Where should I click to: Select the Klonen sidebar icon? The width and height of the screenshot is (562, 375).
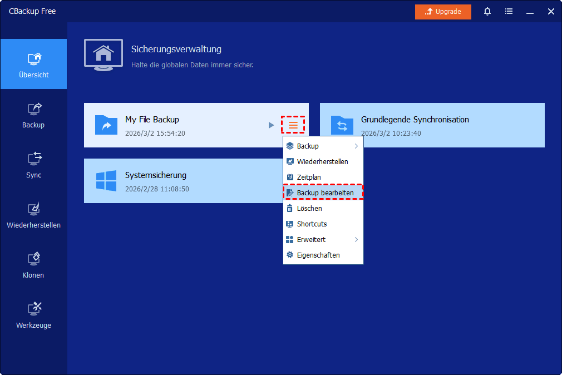click(33, 265)
